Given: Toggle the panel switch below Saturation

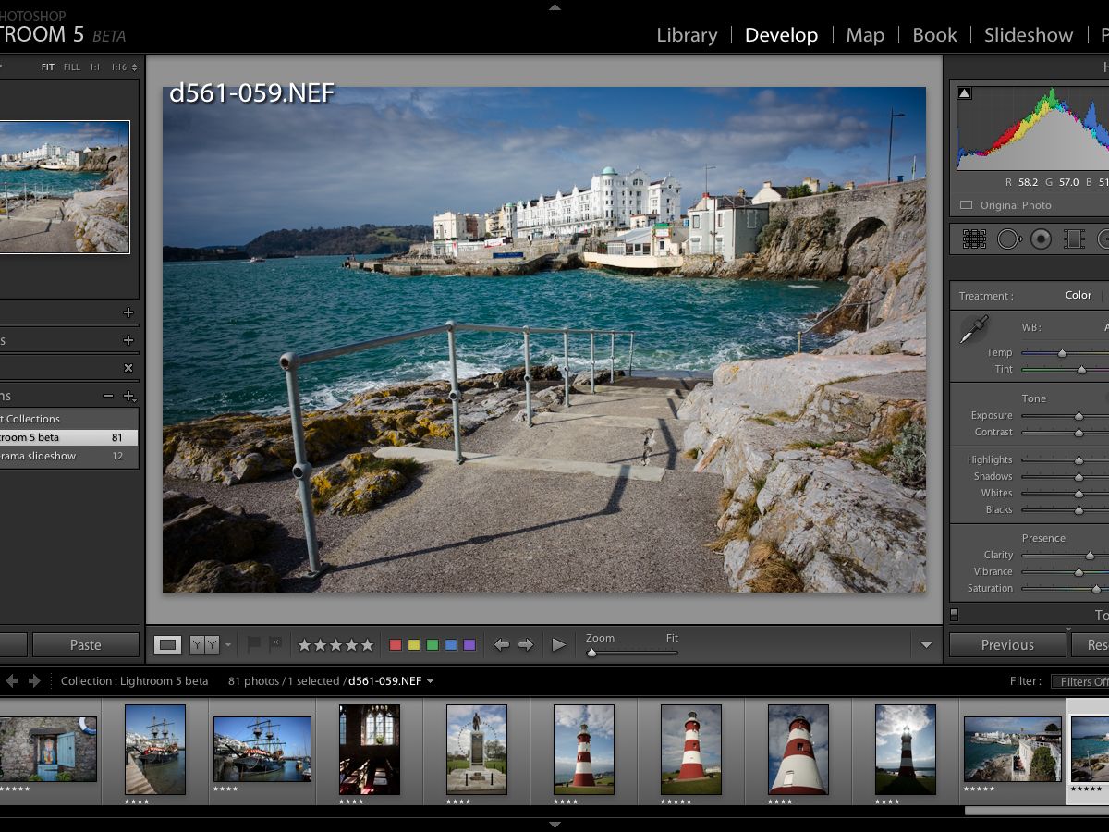Looking at the screenshot, I should tap(955, 615).
